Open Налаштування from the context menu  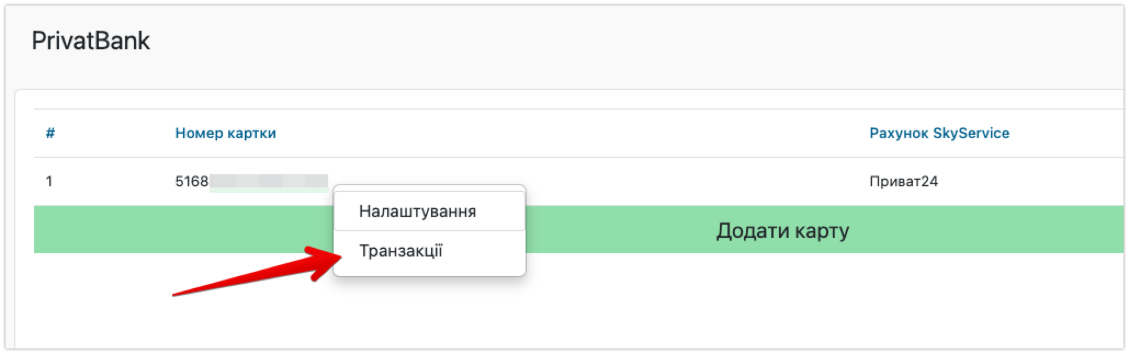(417, 212)
